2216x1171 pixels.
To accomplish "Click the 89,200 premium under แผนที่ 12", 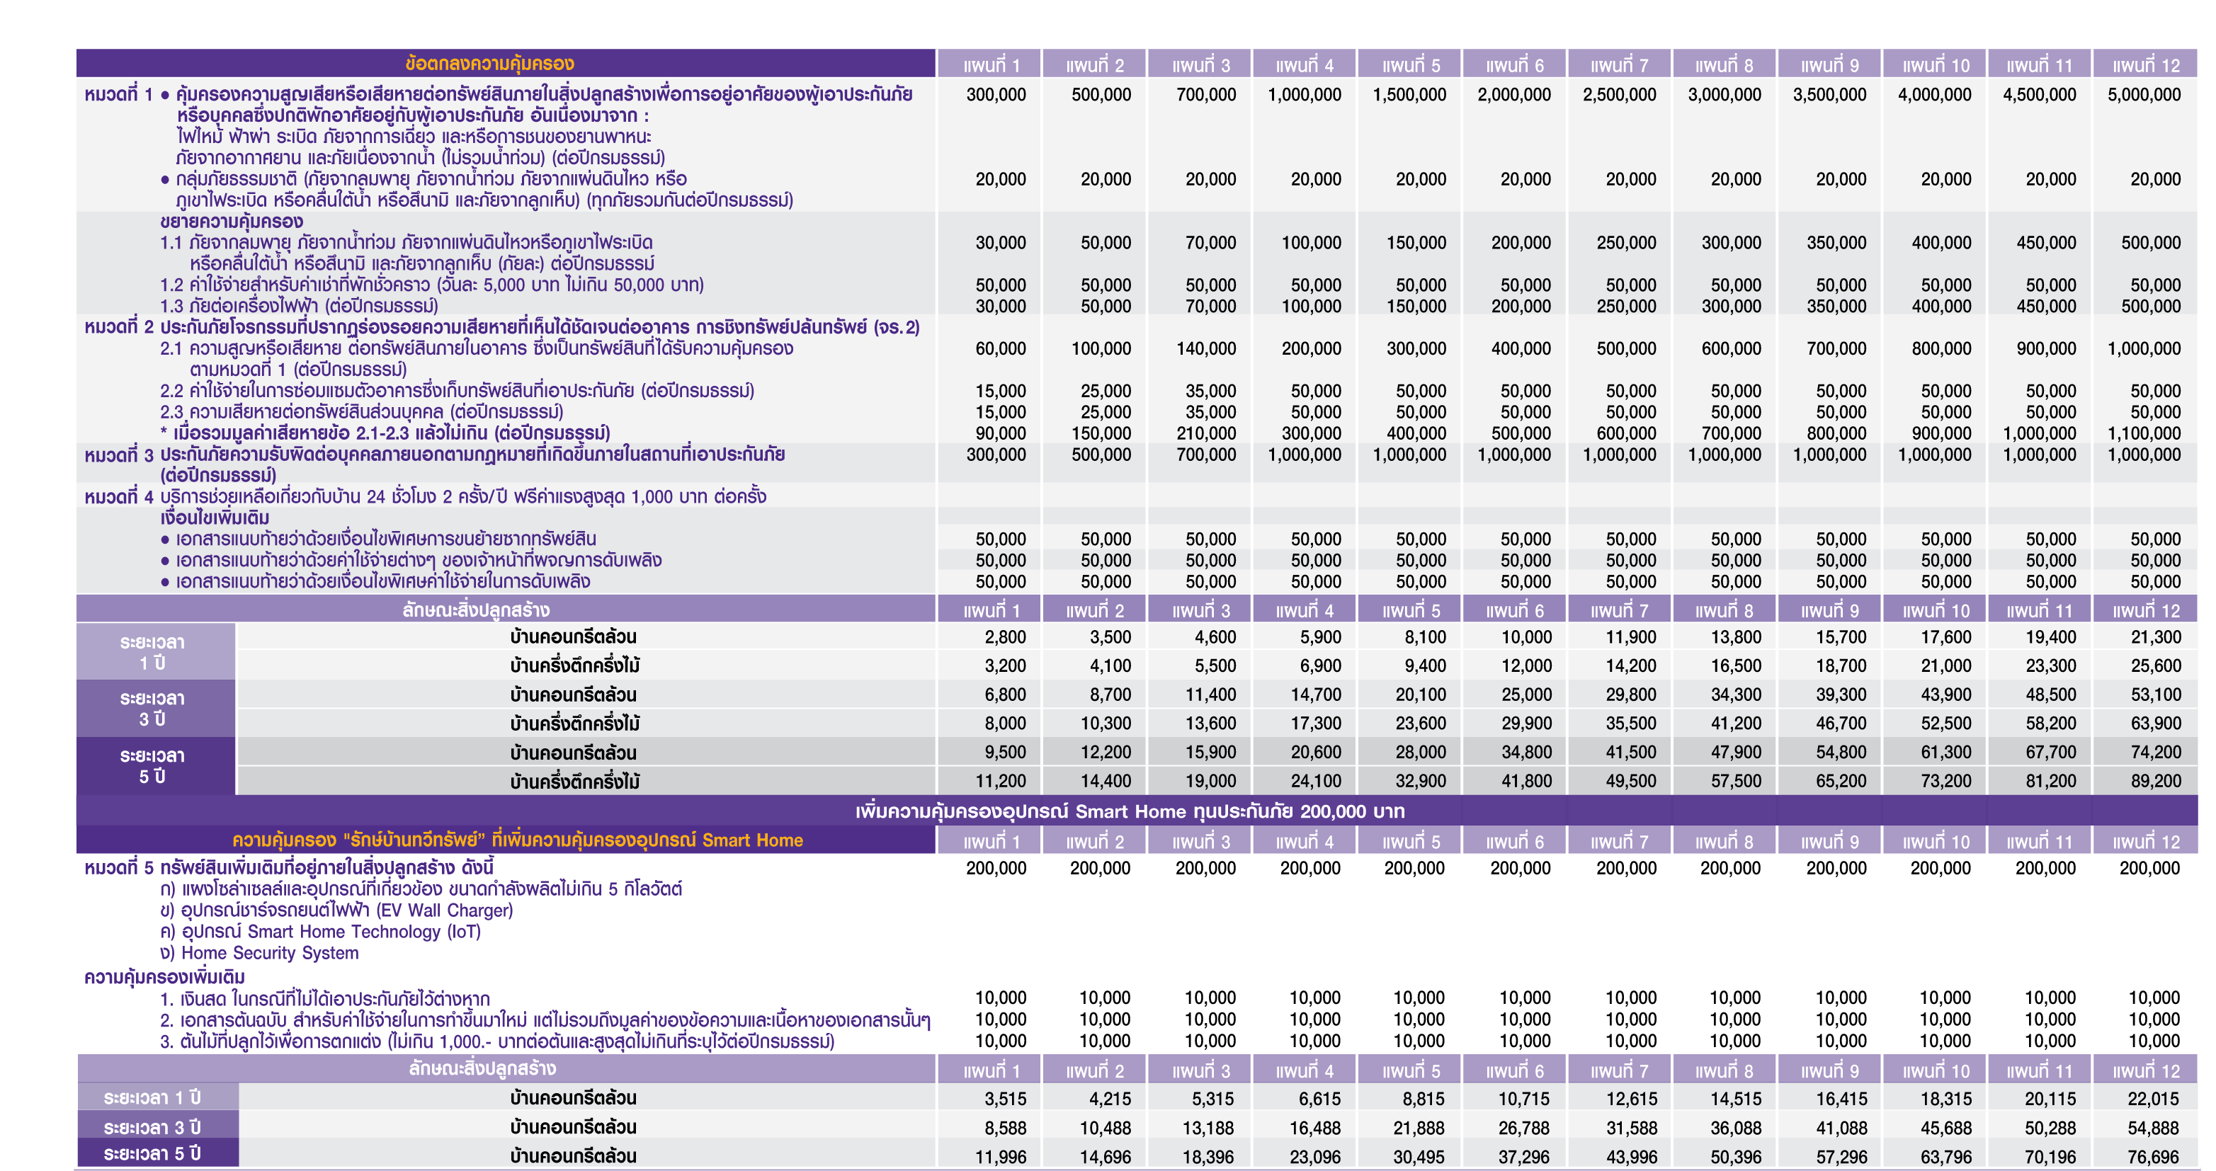I will [2156, 781].
